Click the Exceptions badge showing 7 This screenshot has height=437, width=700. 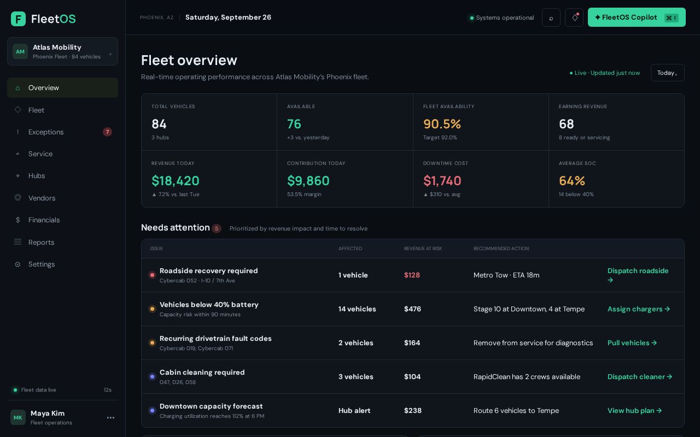(x=107, y=132)
